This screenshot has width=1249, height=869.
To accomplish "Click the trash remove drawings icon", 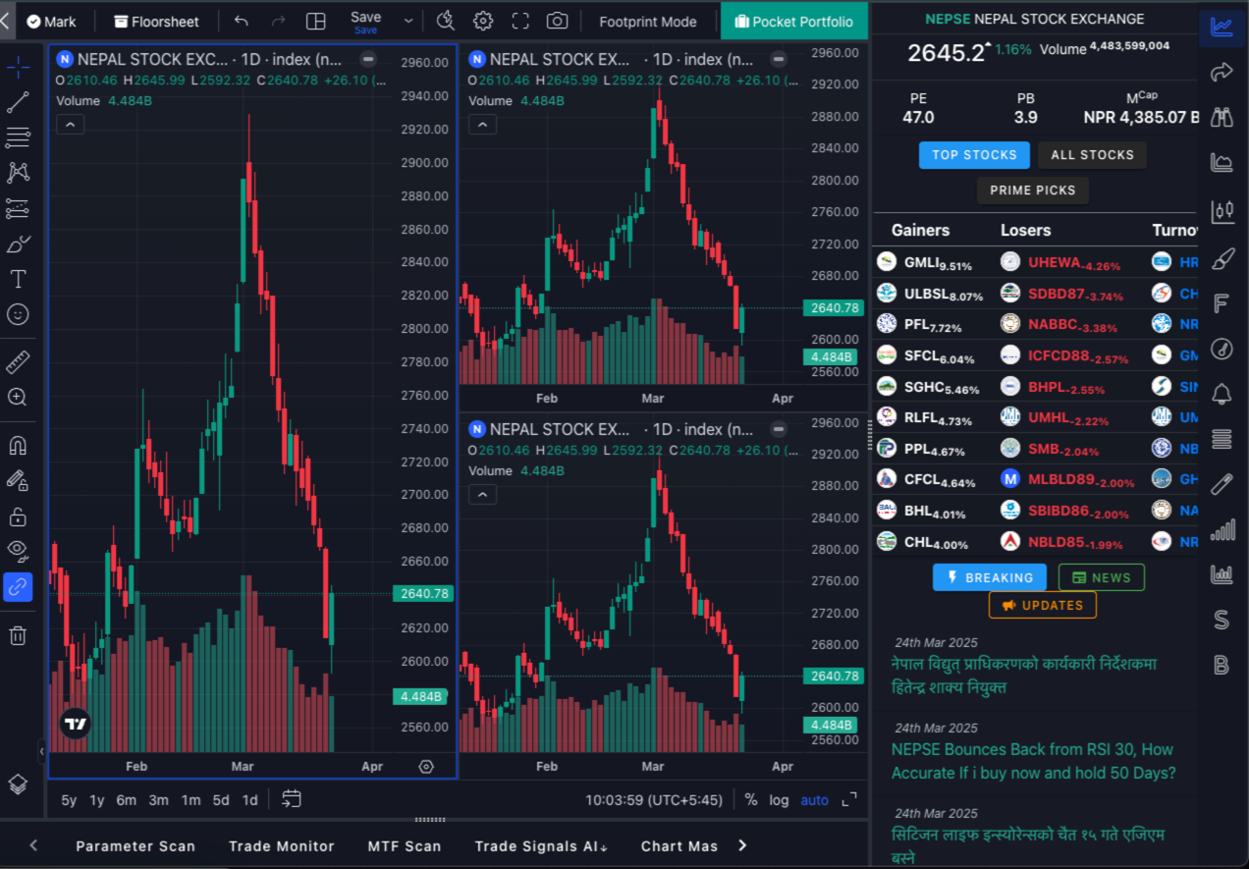I will (x=18, y=635).
